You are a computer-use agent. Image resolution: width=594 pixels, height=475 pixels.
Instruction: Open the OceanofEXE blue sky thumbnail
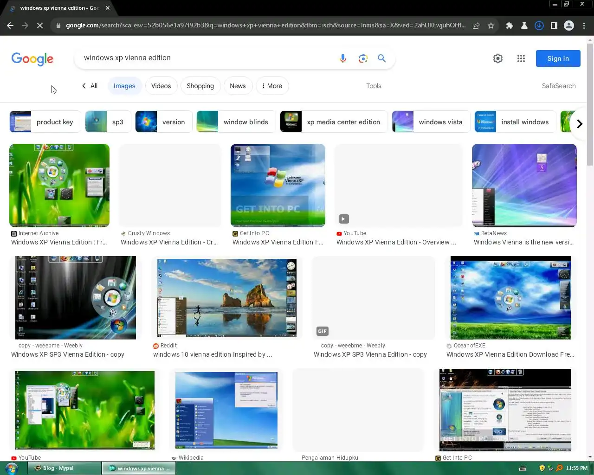(510, 298)
